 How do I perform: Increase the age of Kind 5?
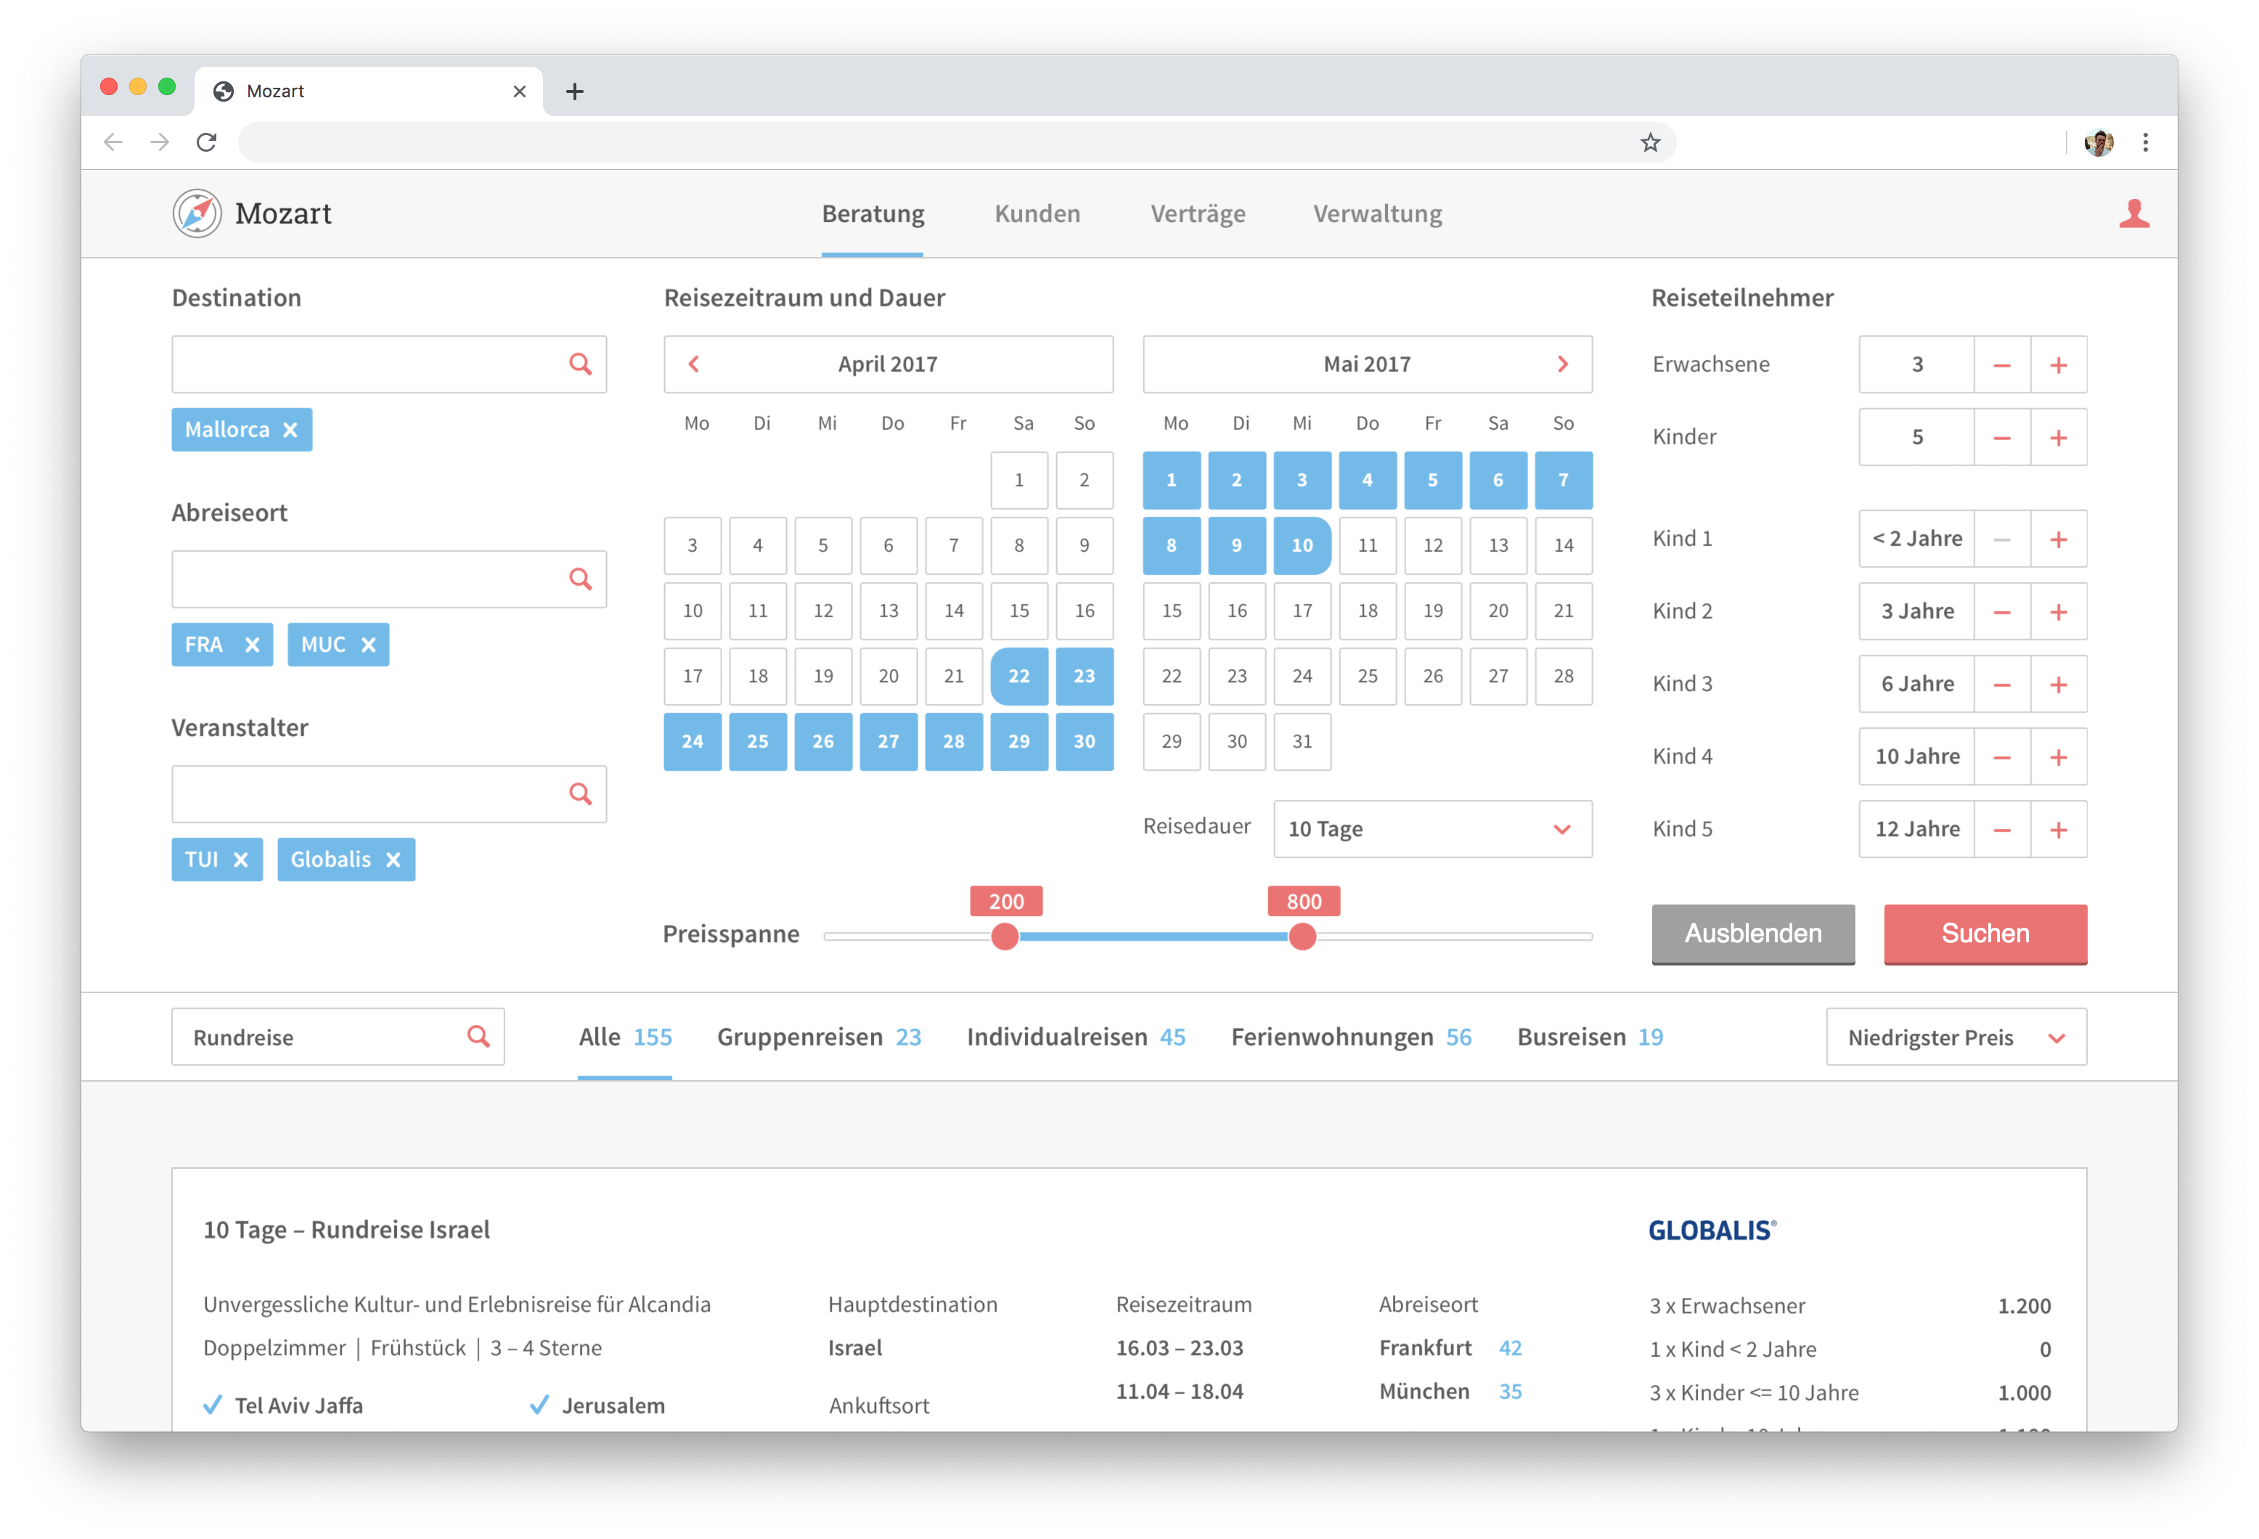coord(2059,830)
